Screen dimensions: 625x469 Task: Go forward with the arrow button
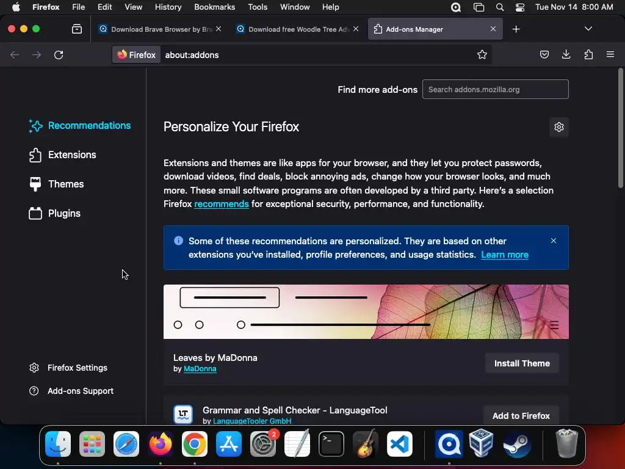point(37,54)
